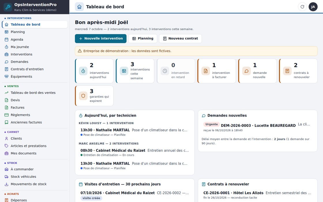Image resolution: width=323 pixels, height=202 pixels.
Task: Click the refresh icon in header
Action: (x=302, y=7)
